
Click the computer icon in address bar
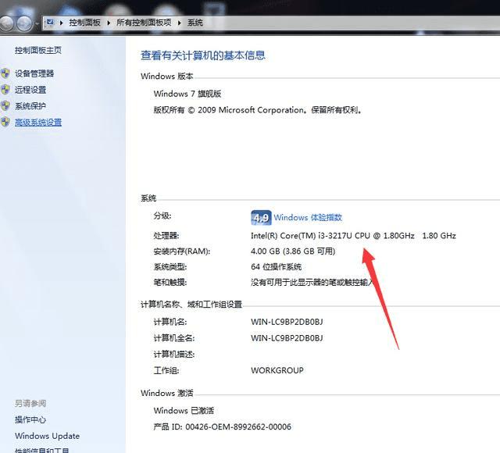pyautogui.click(x=50, y=23)
